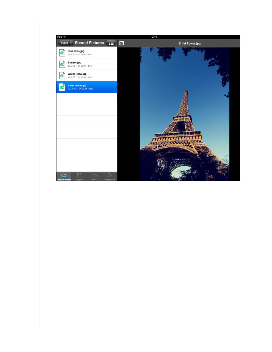Viewport: 272px width, 352px height.
Task: Open the Настройки settings tab
Action: pyautogui.click(x=109, y=177)
